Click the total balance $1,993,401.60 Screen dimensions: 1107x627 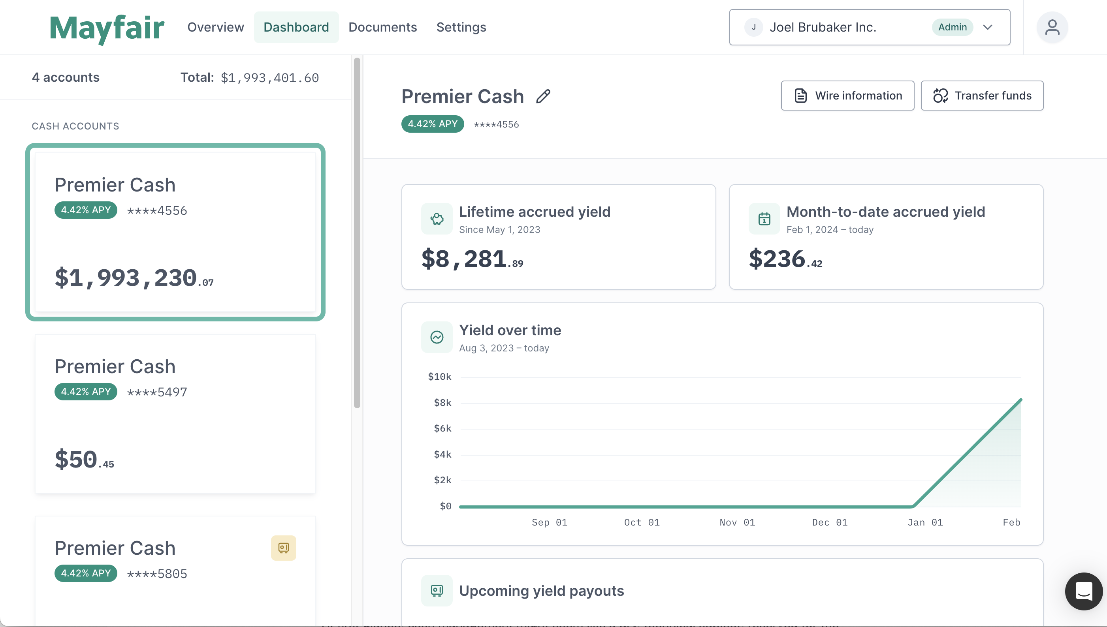pos(270,78)
